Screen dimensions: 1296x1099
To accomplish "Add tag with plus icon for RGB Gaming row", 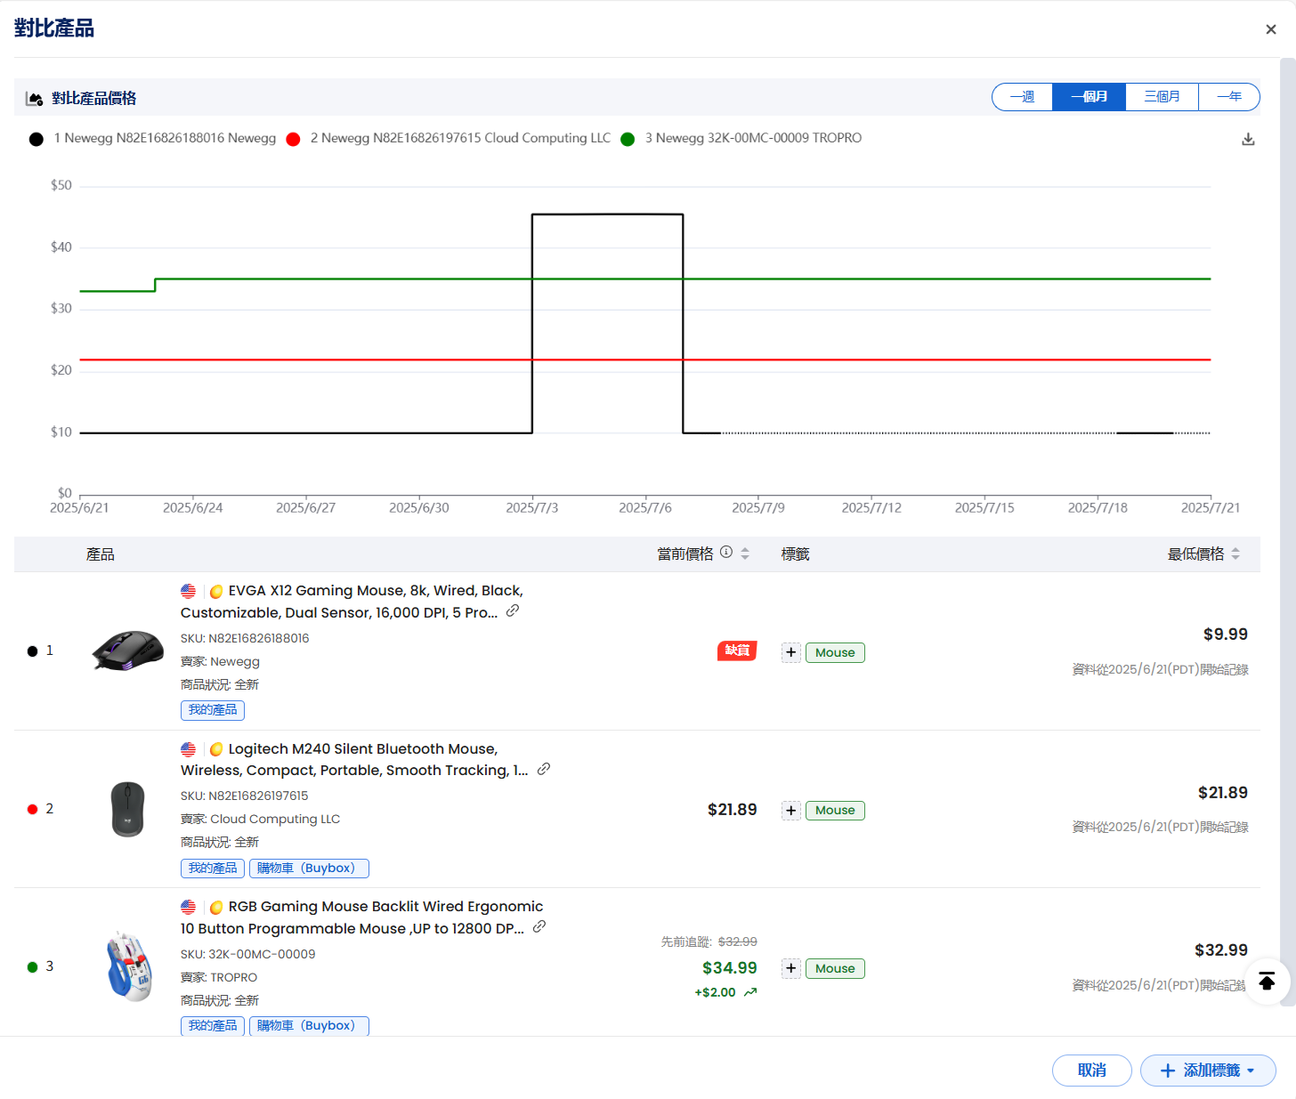I will tap(791, 968).
